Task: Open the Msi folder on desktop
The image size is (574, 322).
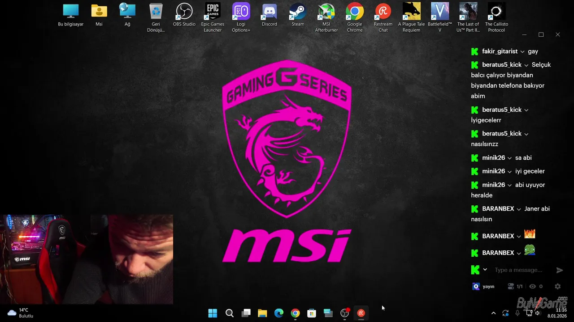Action: 99,15
